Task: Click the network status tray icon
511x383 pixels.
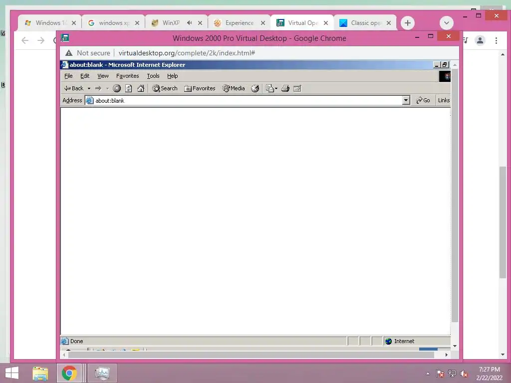Action: [x=452, y=374]
